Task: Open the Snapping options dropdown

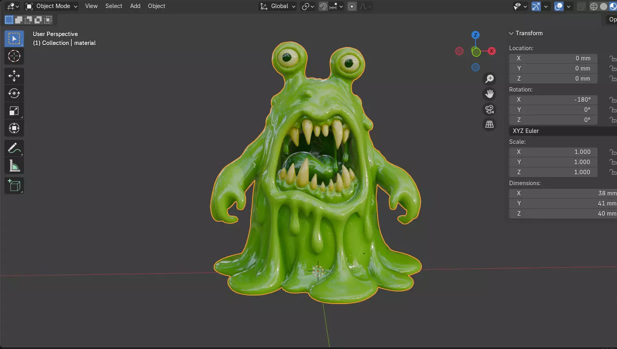Action: 337,6
